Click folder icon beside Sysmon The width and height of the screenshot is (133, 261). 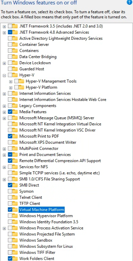15,191
